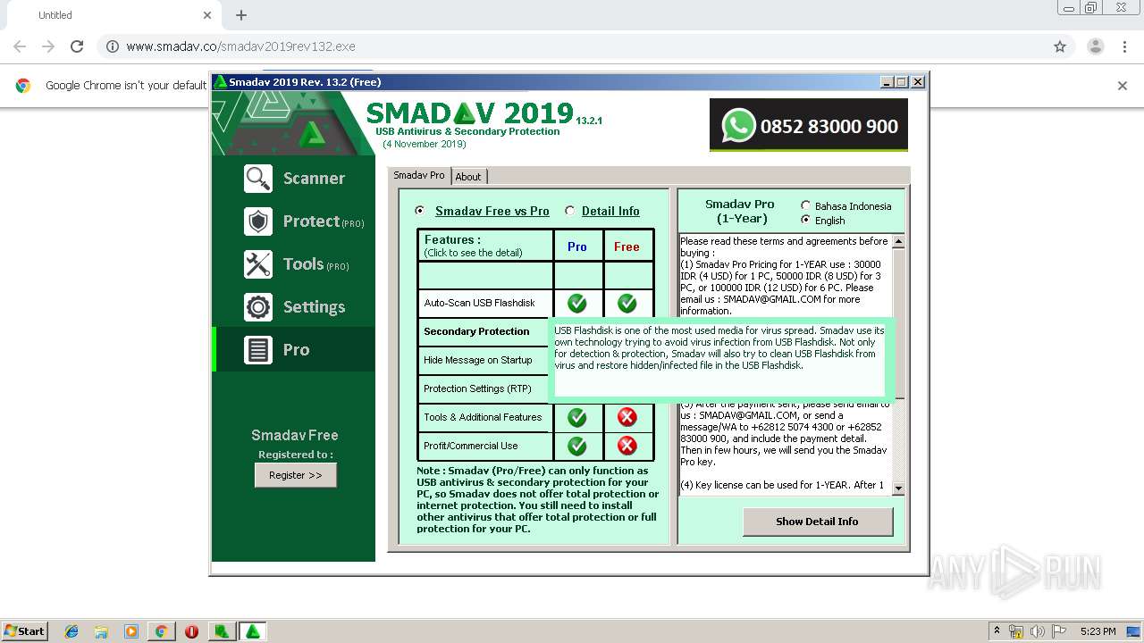Open the Chrome profile avatar
The height and width of the screenshot is (643, 1144).
click(x=1095, y=46)
